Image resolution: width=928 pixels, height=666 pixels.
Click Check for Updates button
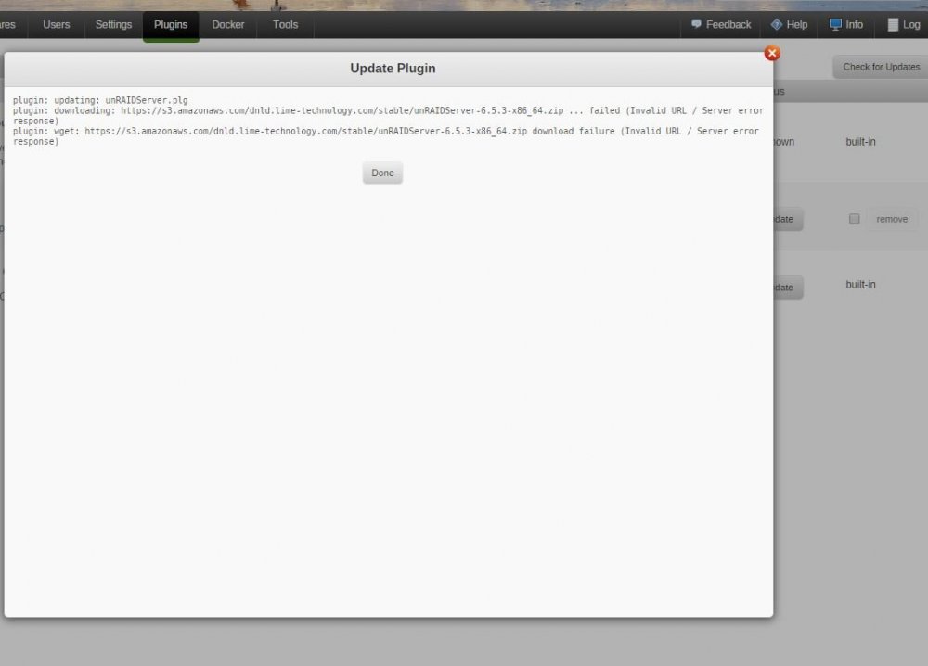point(881,67)
